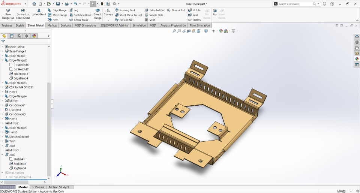The height and width of the screenshot is (193, 360).
Task: Open the Help question mark icon
Action: (x=332, y=4)
